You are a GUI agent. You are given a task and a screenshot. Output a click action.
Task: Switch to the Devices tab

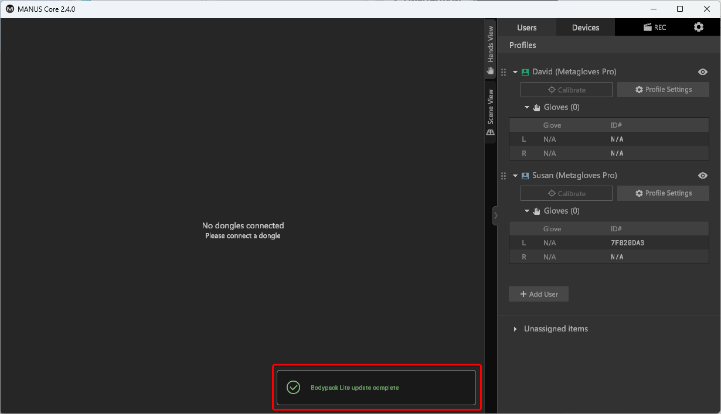pos(586,28)
